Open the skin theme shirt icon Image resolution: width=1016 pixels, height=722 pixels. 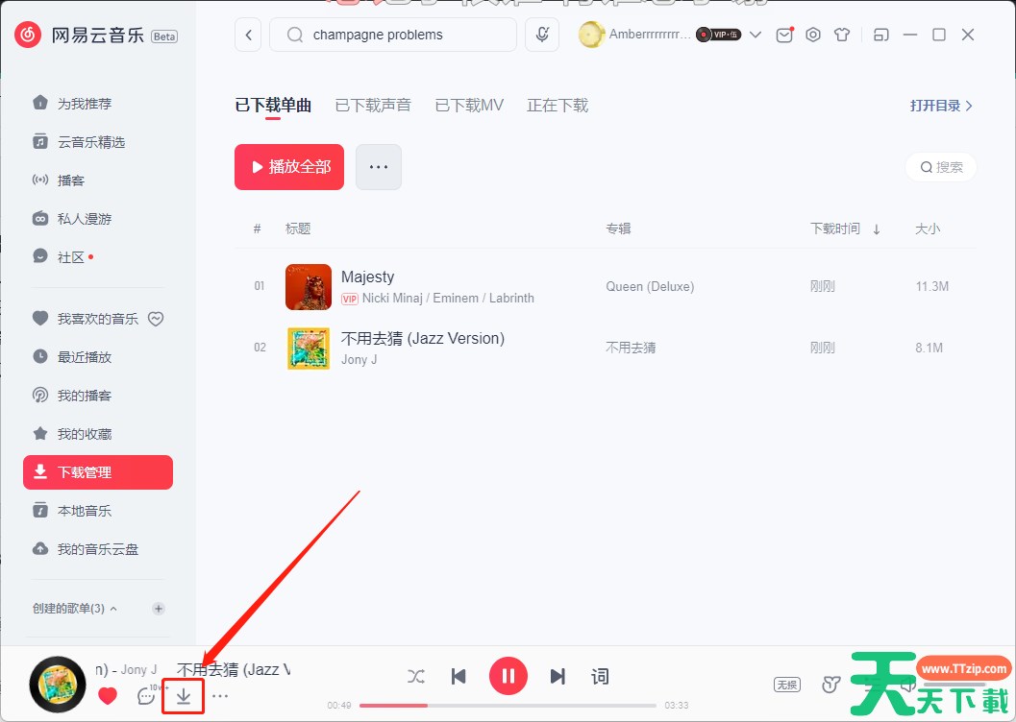842,35
